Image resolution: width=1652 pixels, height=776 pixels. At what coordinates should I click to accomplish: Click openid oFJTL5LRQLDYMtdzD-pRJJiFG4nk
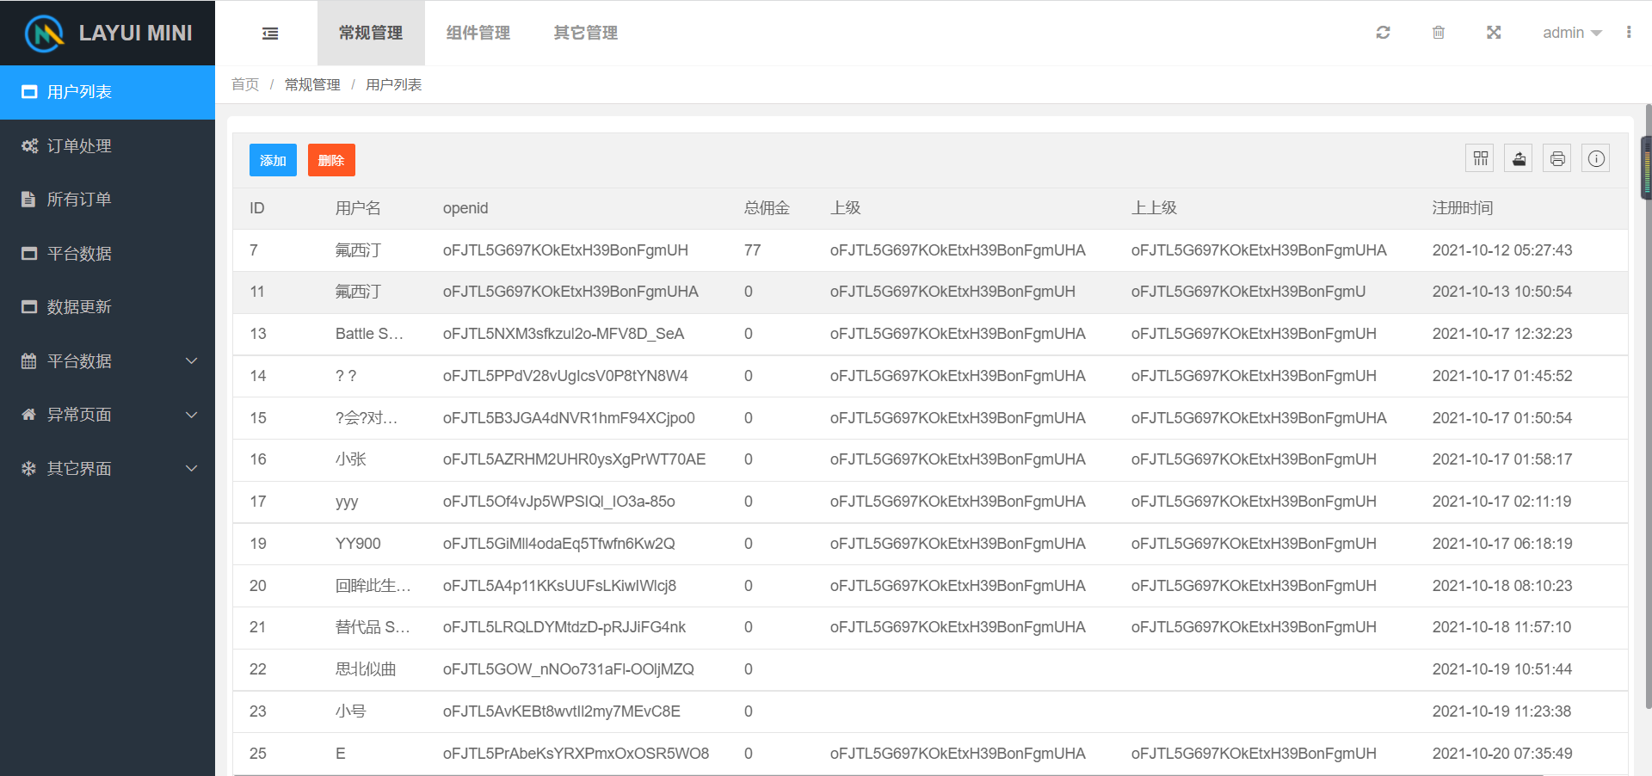[x=564, y=627]
